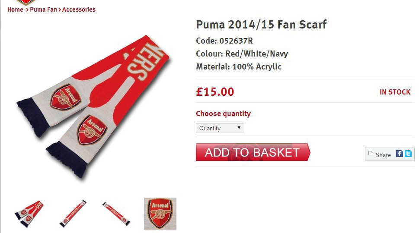Select the Arsenal crest close-up thumbnail
The width and height of the screenshot is (419, 233).
(160, 214)
